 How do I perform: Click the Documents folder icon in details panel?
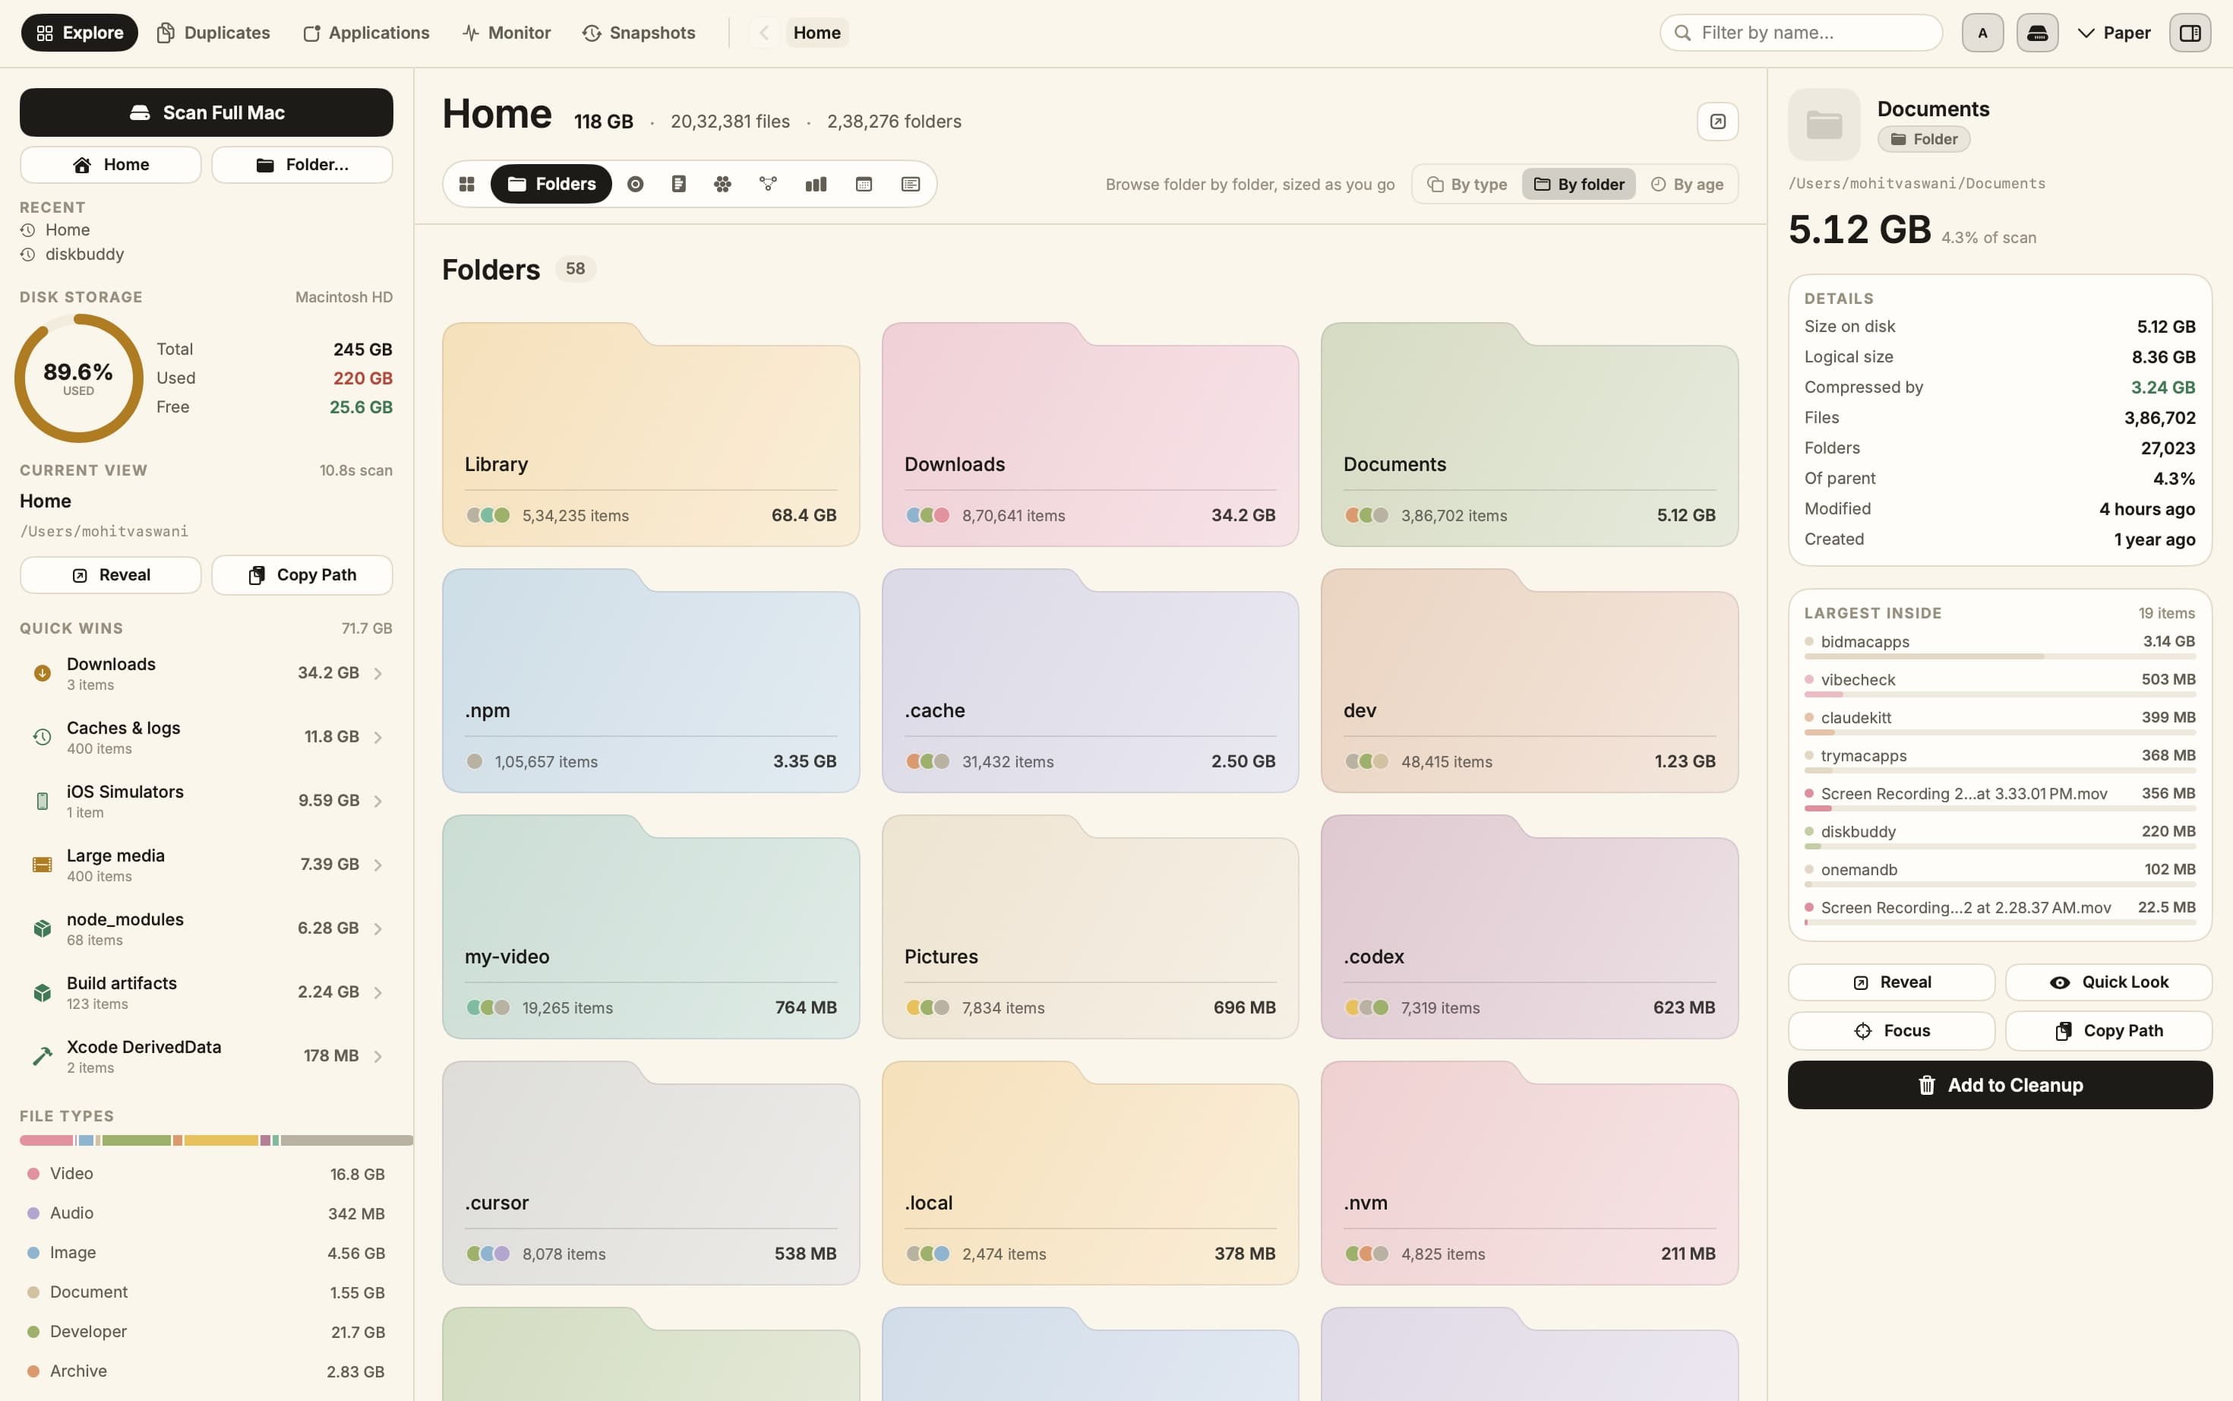click(1824, 124)
